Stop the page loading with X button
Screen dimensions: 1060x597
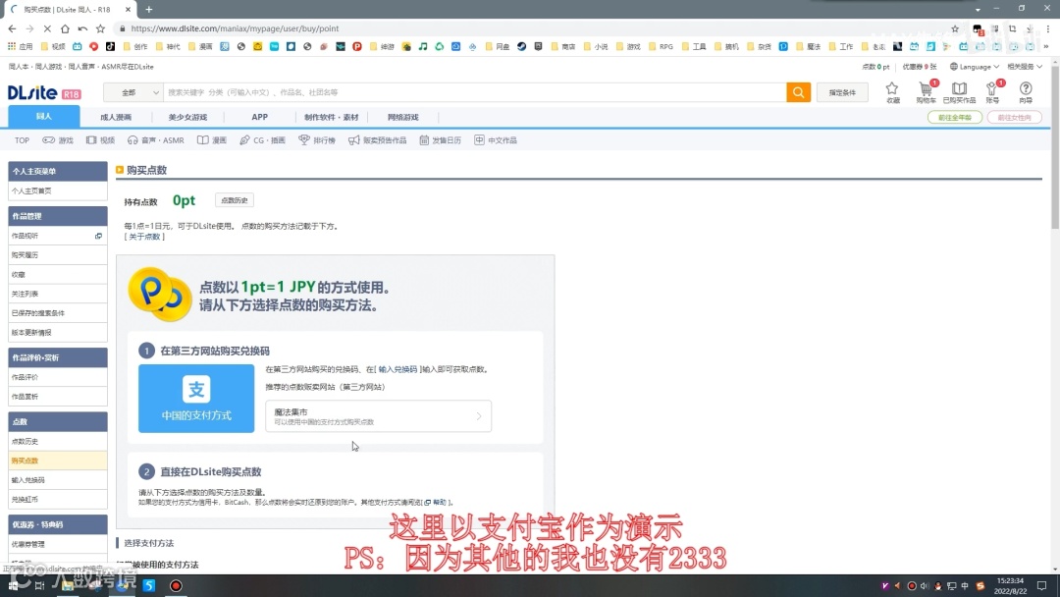47,28
